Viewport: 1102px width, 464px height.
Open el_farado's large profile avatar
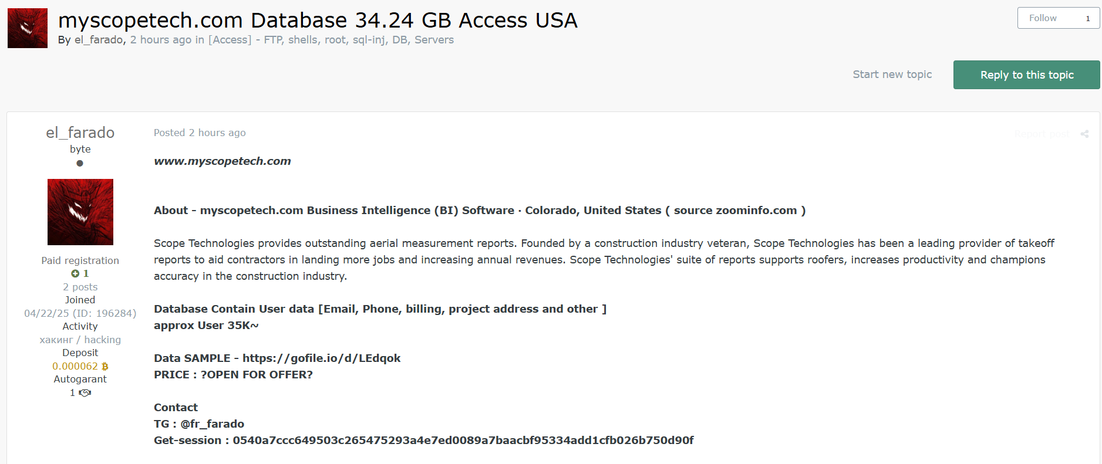(80, 212)
